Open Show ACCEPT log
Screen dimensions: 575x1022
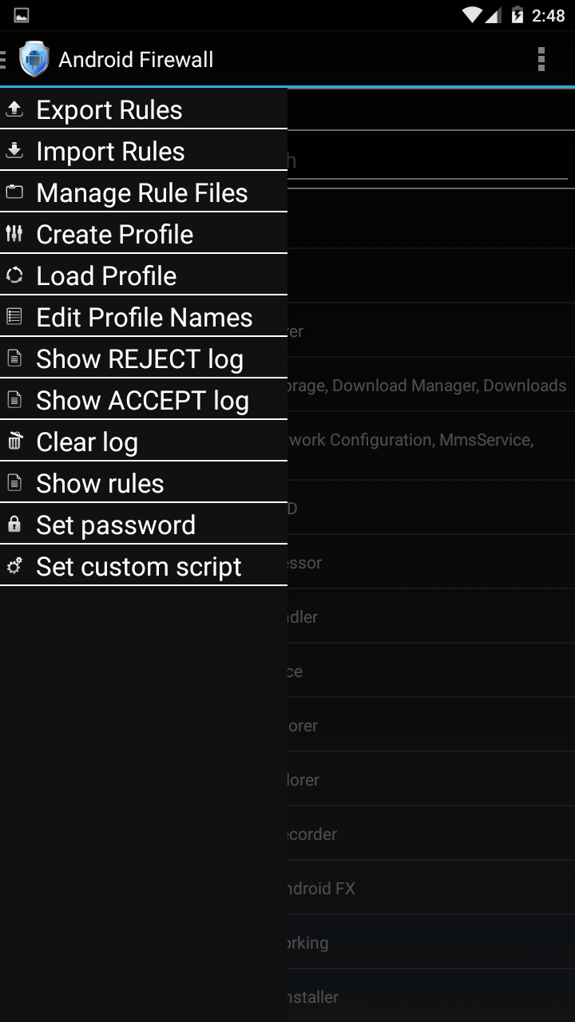[142, 400]
